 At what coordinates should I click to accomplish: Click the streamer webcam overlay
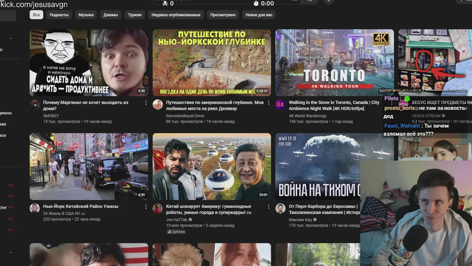coord(416,213)
